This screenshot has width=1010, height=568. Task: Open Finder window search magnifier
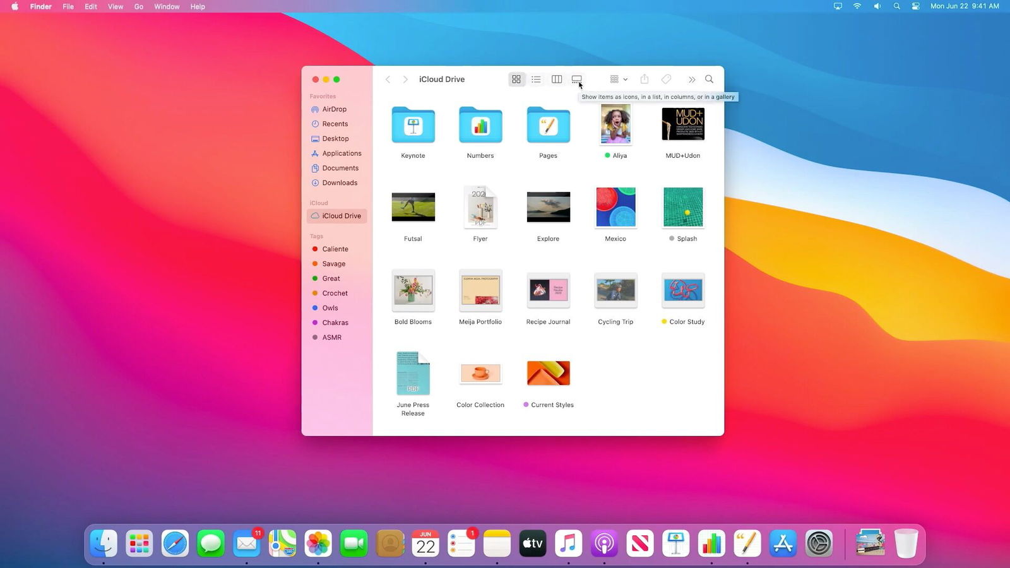coord(709,80)
